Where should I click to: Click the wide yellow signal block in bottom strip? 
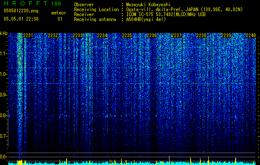click(x=20, y=163)
